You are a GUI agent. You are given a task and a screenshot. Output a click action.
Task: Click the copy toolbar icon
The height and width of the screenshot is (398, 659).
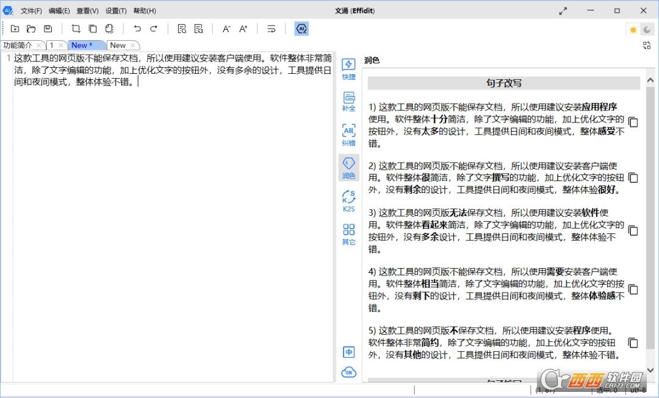coord(93,29)
